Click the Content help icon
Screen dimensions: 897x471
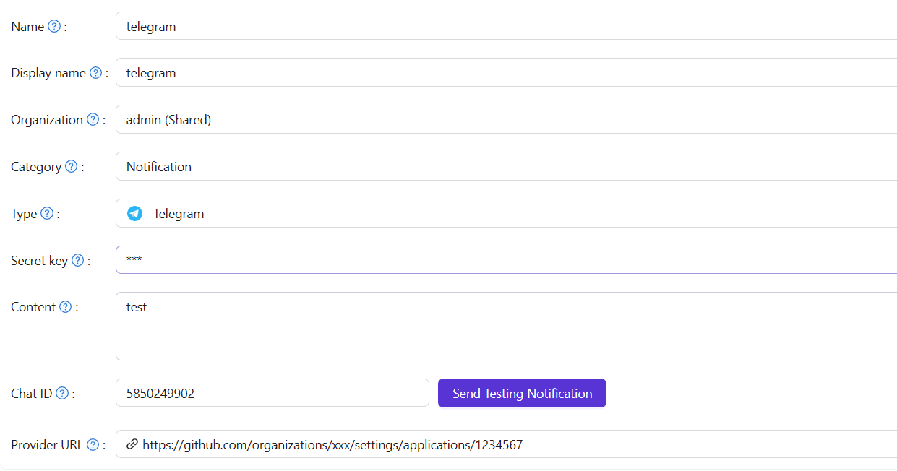tap(66, 306)
